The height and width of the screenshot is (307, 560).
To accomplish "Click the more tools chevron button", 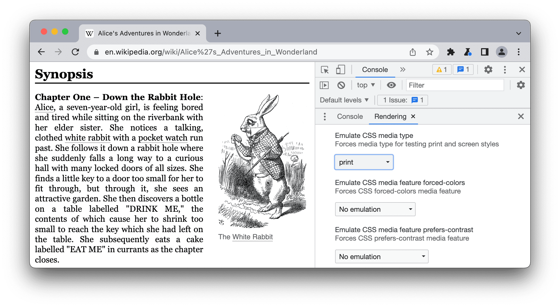I will pyautogui.click(x=402, y=70).
